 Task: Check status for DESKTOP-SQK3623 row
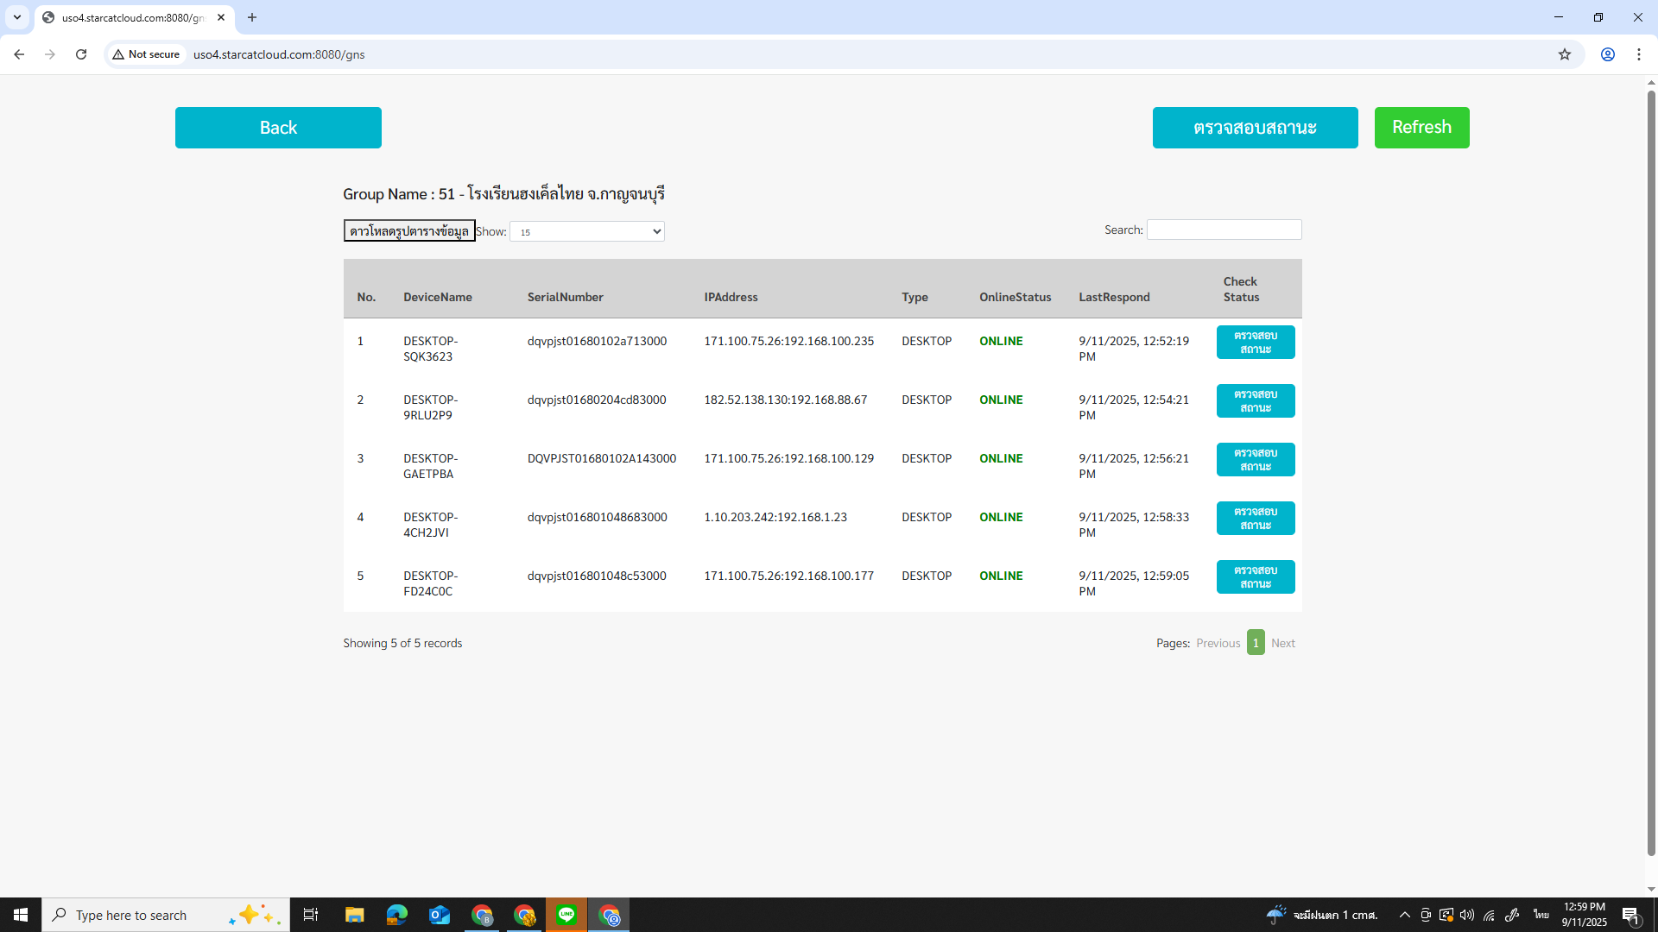[x=1255, y=343]
